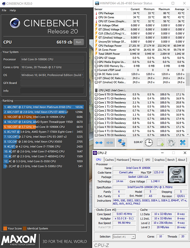Image resolution: width=190 pixels, height=248 pixels.
Task: Switch to the About tab in CPU-Z
Action: [181, 160]
